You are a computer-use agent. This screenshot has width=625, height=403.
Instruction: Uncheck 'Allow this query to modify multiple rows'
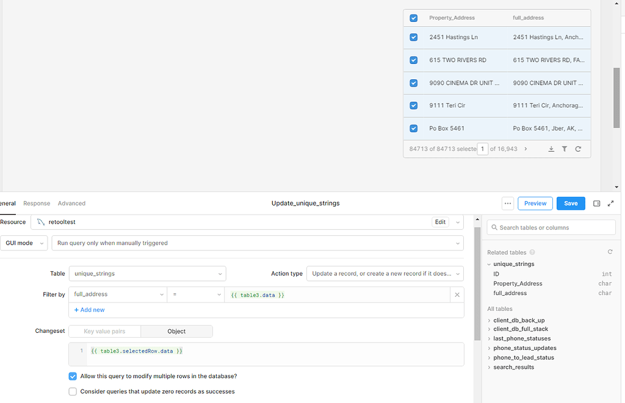pos(73,376)
